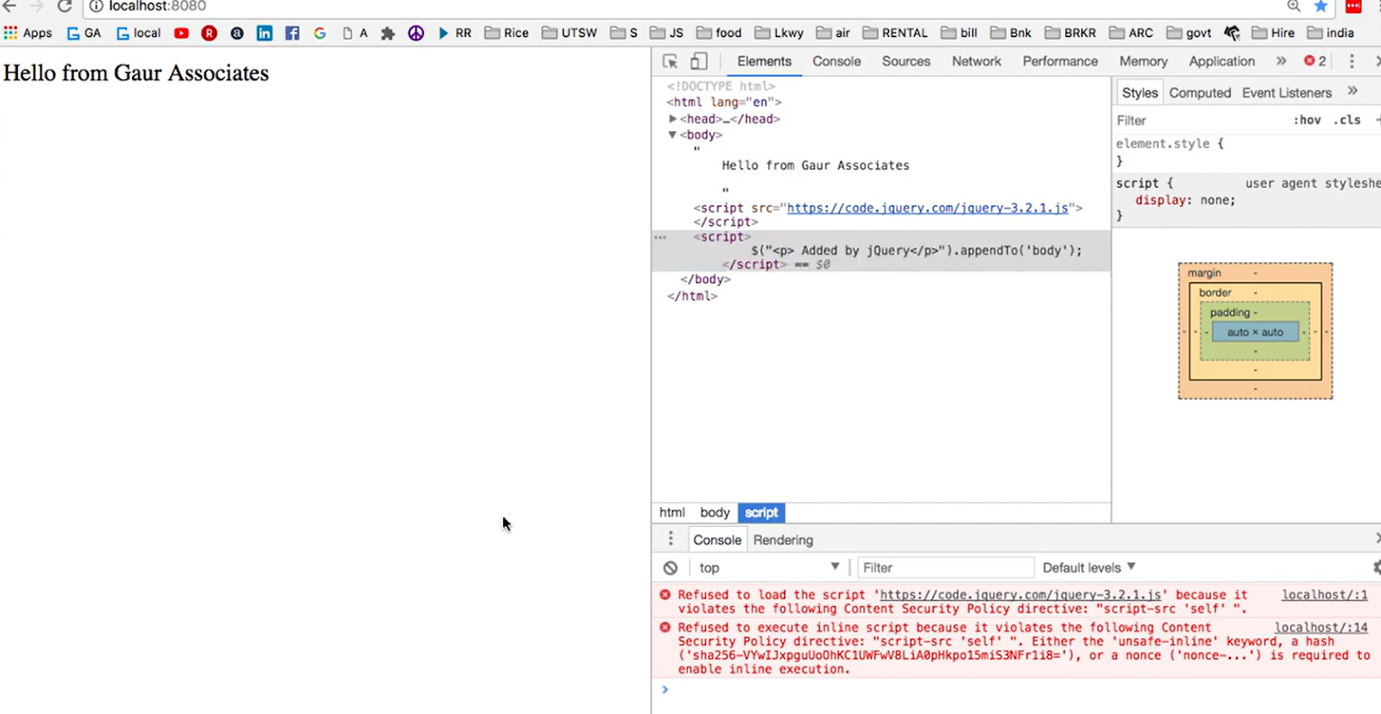Show more DevTools tabs with the chevron

click(1281, 61)
